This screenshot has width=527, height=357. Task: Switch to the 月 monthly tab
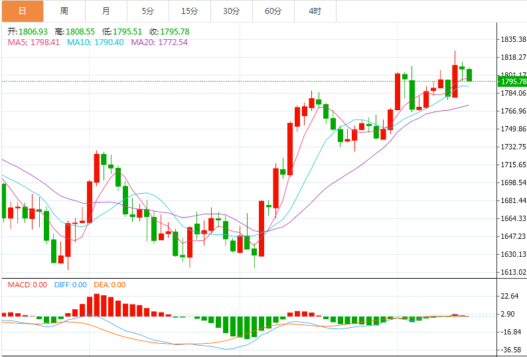[x=106, y=11]
